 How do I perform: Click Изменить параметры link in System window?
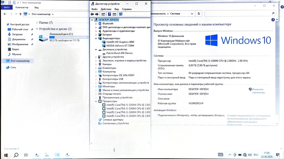(258, 91)
